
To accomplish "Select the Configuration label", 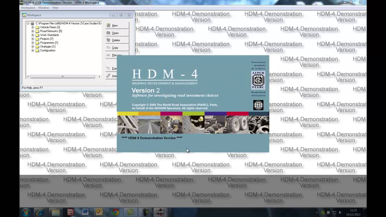I will 48,51.
